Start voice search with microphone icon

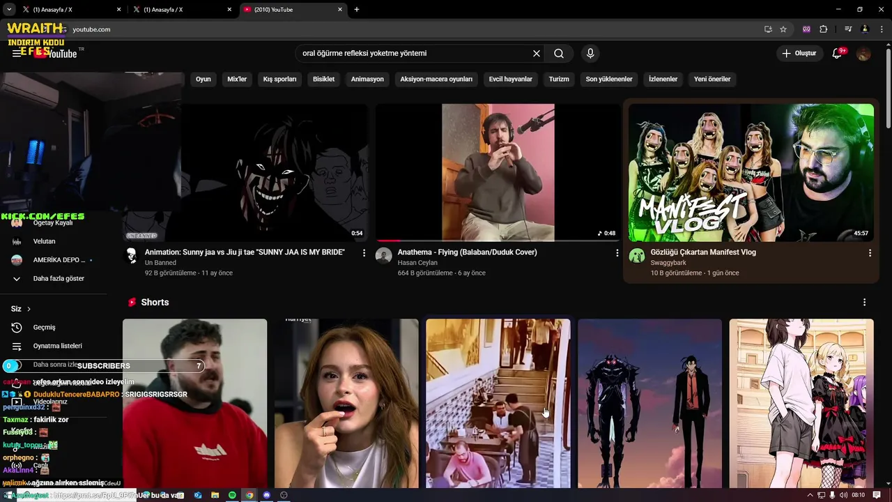coord(590,53)
